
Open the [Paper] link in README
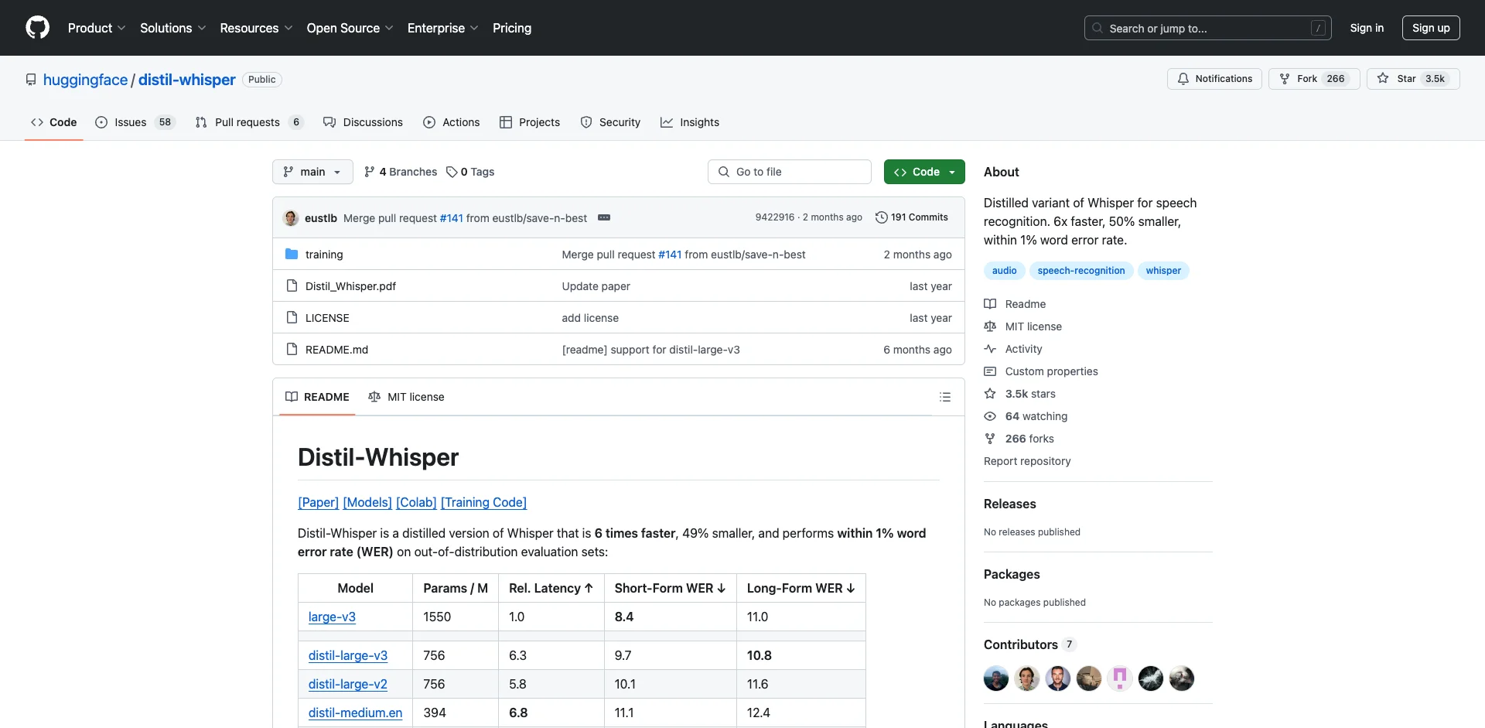tap(318, 502)
